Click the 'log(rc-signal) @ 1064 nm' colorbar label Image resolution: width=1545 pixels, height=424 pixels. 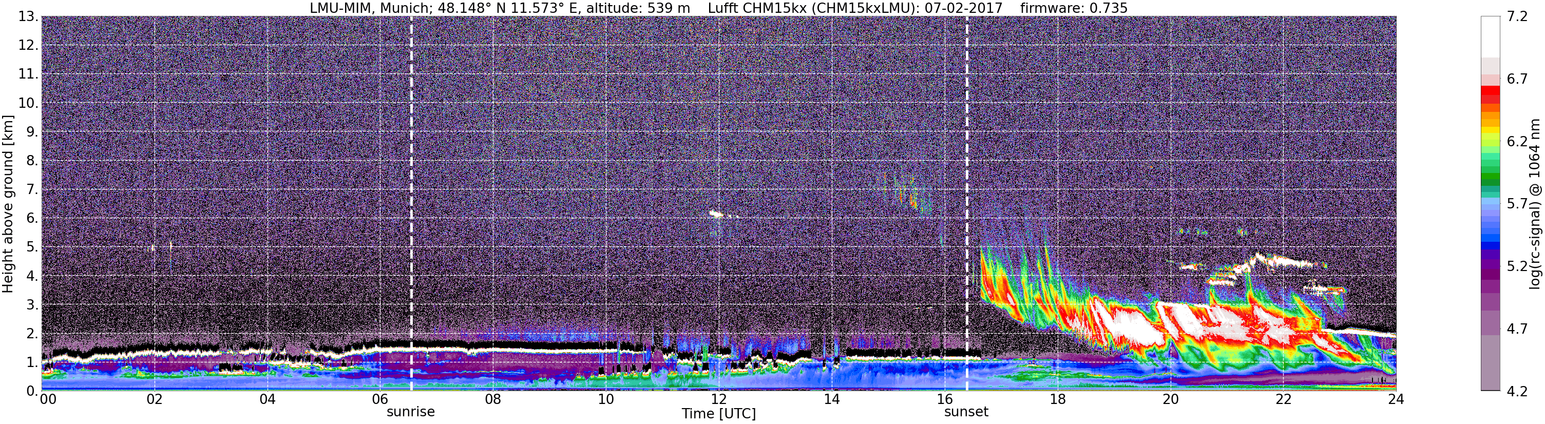coord(1535,204)
